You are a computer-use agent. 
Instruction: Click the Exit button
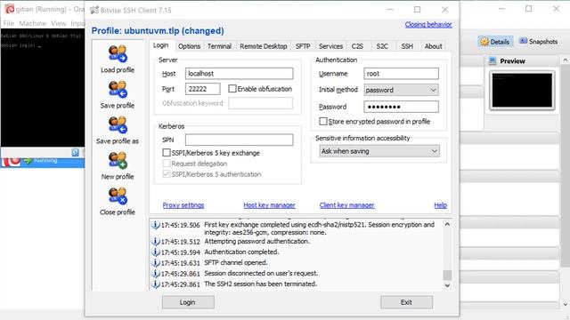406,302
